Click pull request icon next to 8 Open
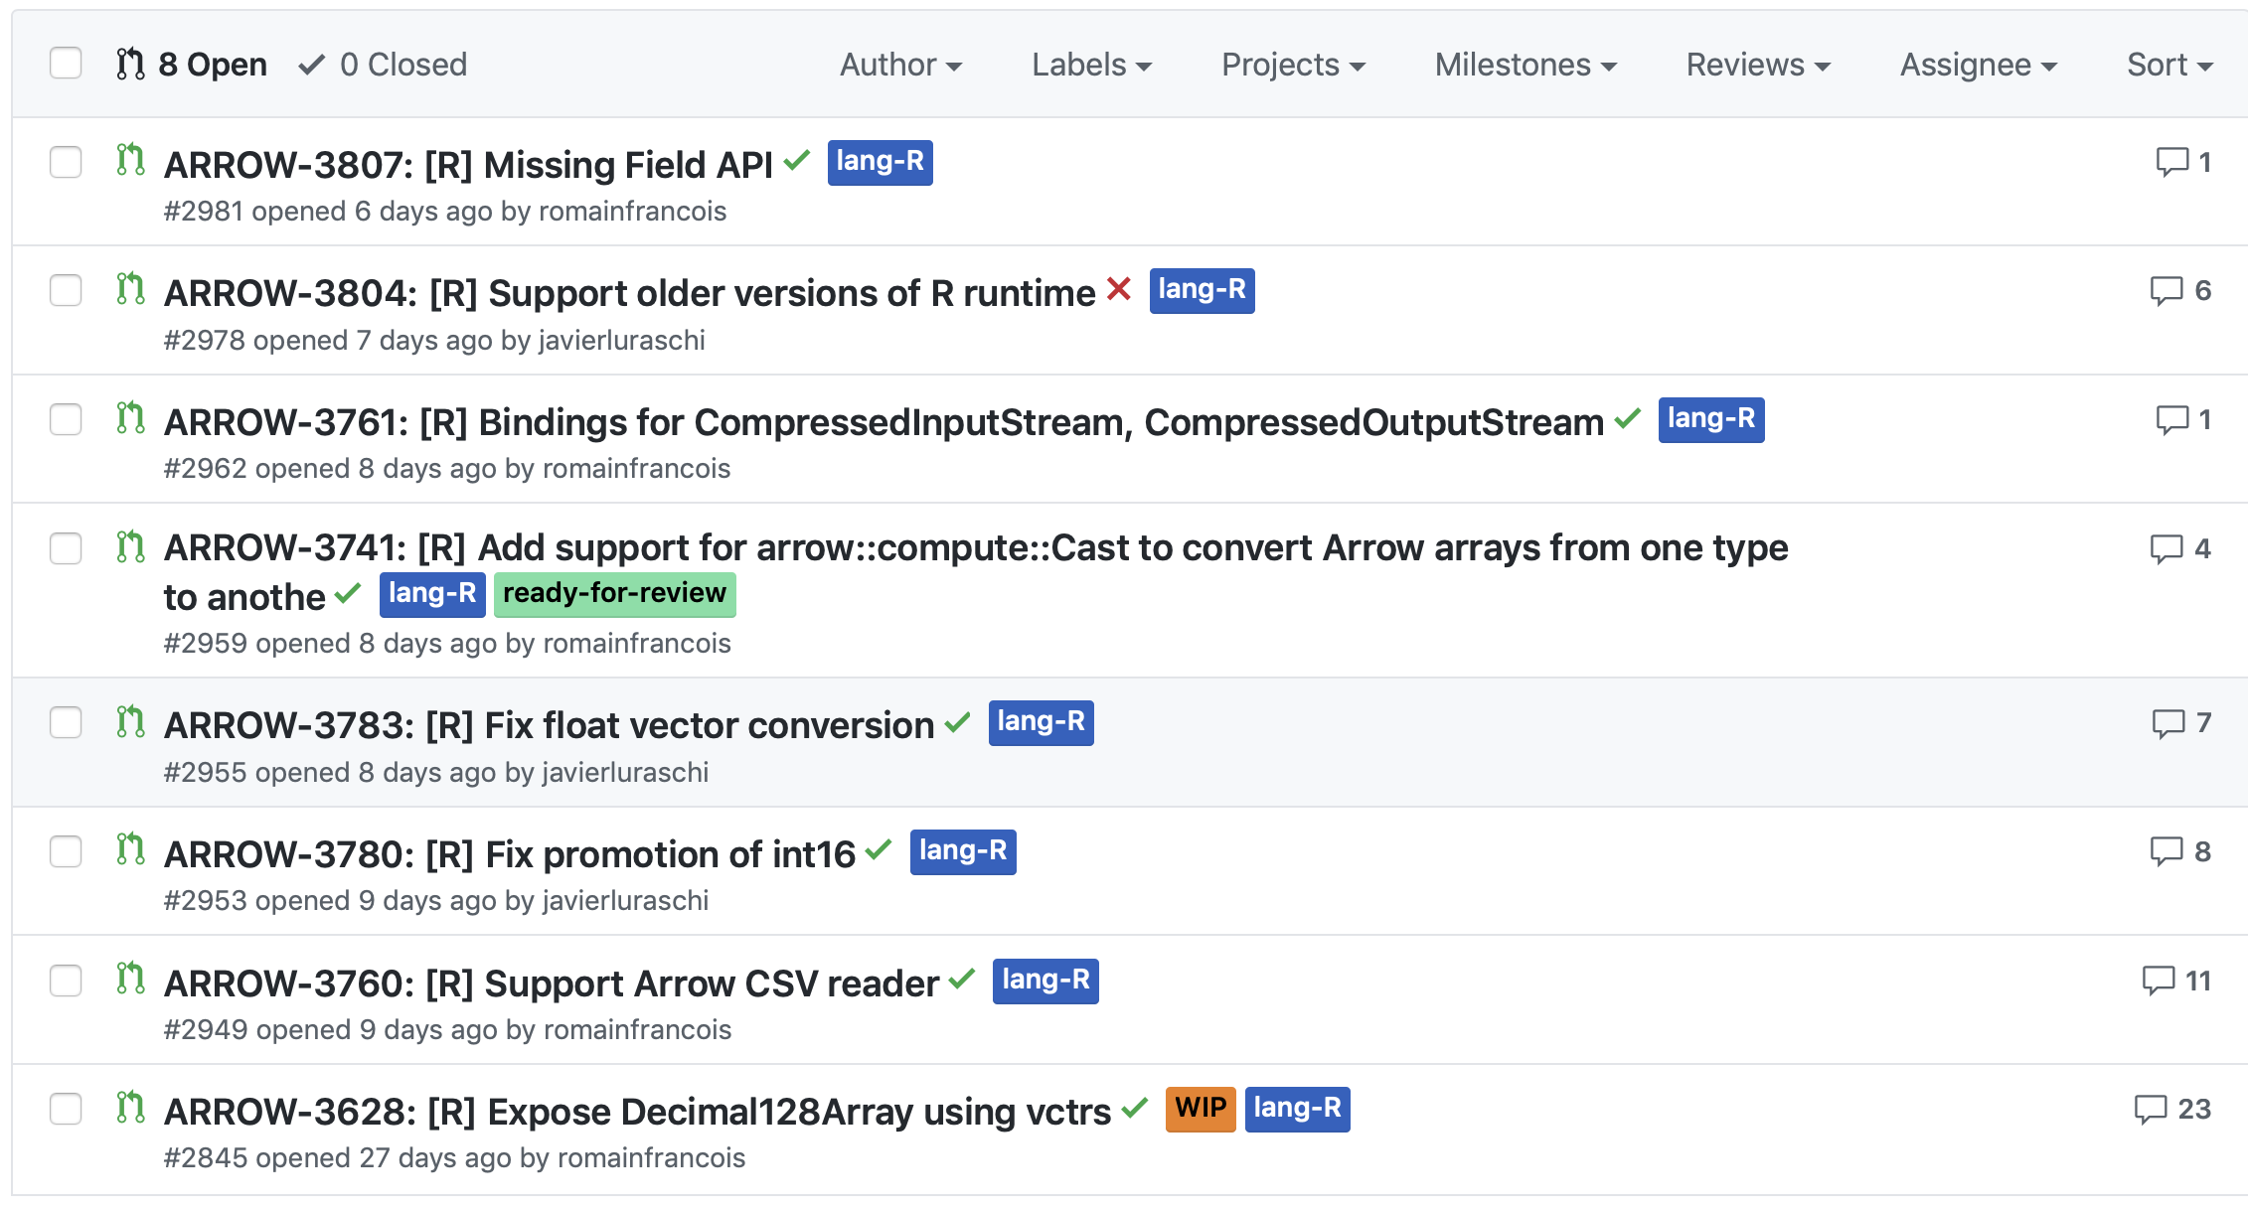Image resolution: width=2248 pixels, height=1210 pixels. click(130, 65)
